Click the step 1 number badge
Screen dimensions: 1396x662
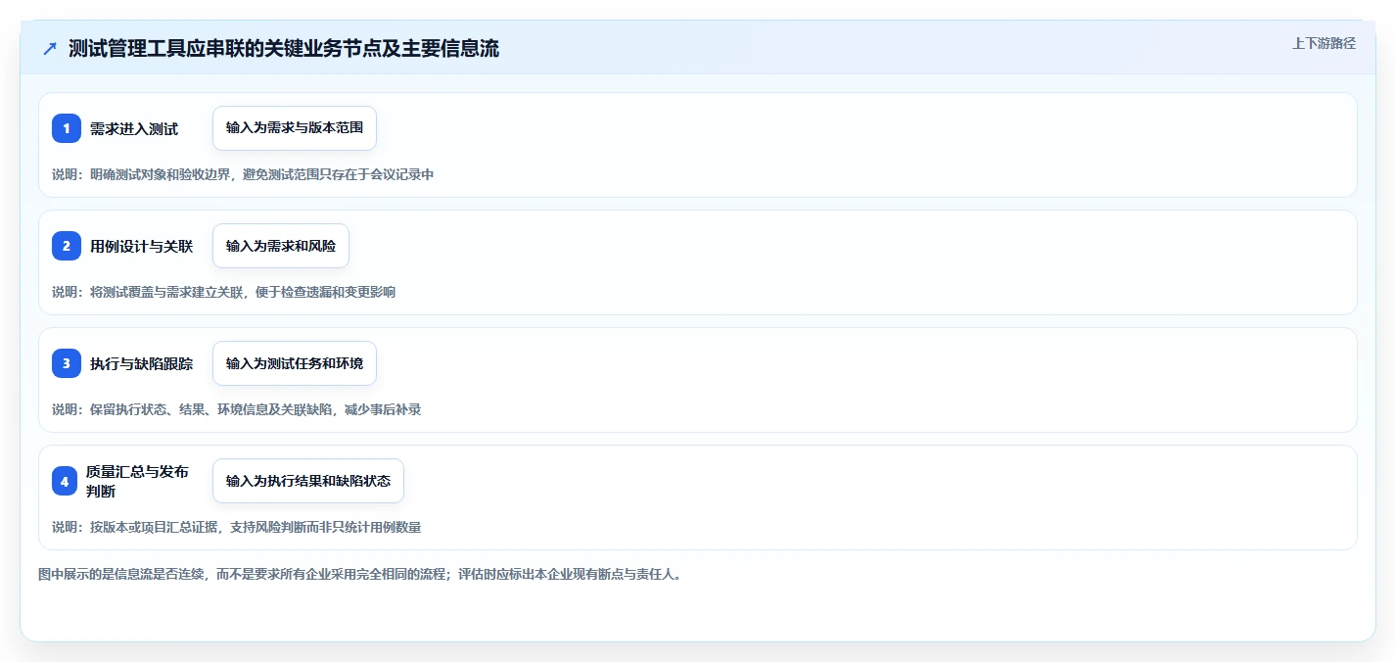tap(67, 128)
